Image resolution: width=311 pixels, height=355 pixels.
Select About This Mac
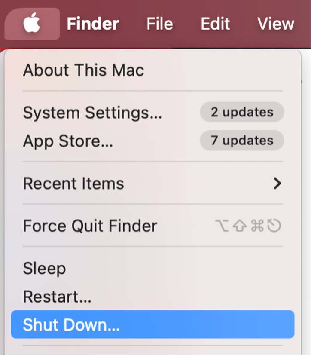pos(83,70)
